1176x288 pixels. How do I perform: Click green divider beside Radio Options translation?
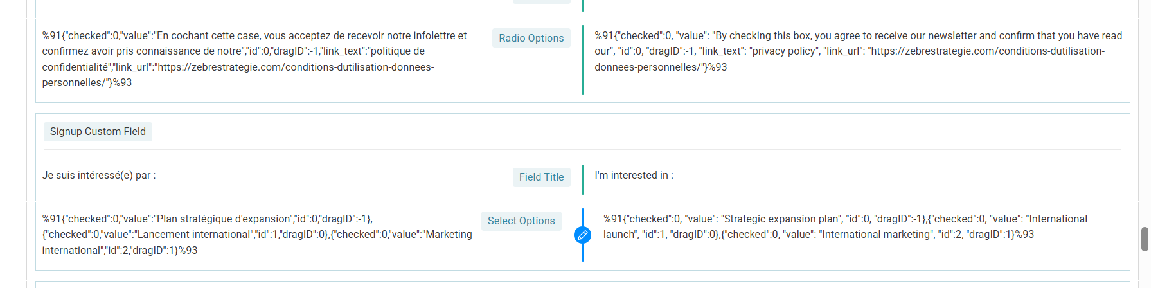[x=583, y=60]
